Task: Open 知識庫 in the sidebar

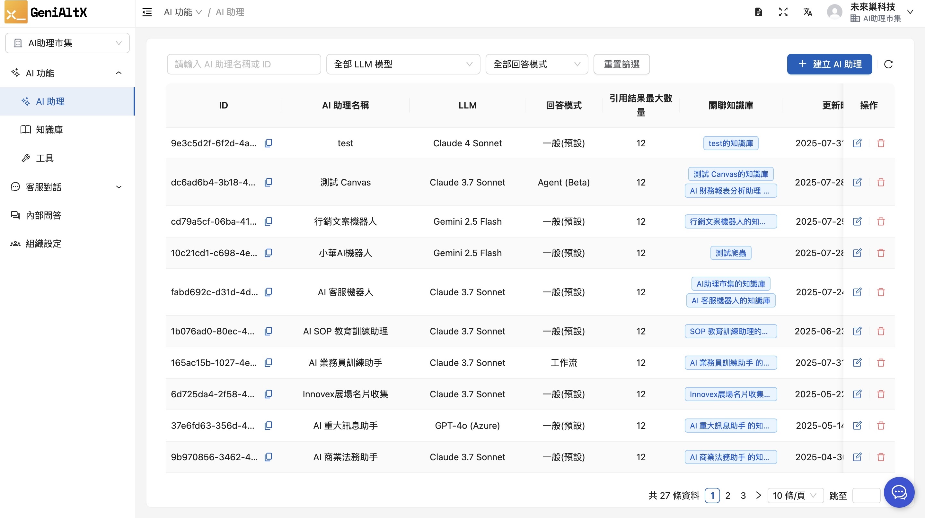Action: [49, 130]
